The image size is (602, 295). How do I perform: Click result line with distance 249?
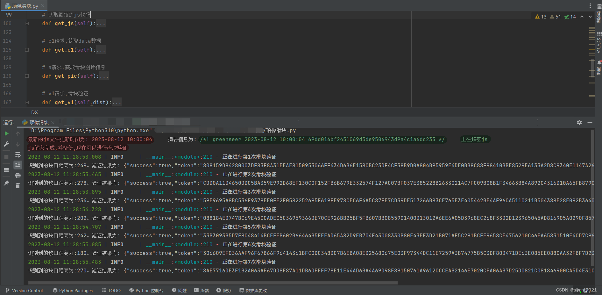coord(311,165)
